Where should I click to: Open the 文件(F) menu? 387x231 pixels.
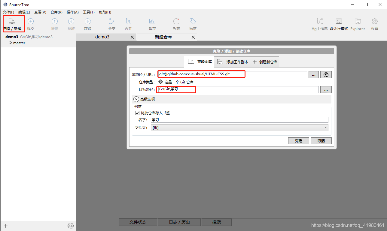8,12
